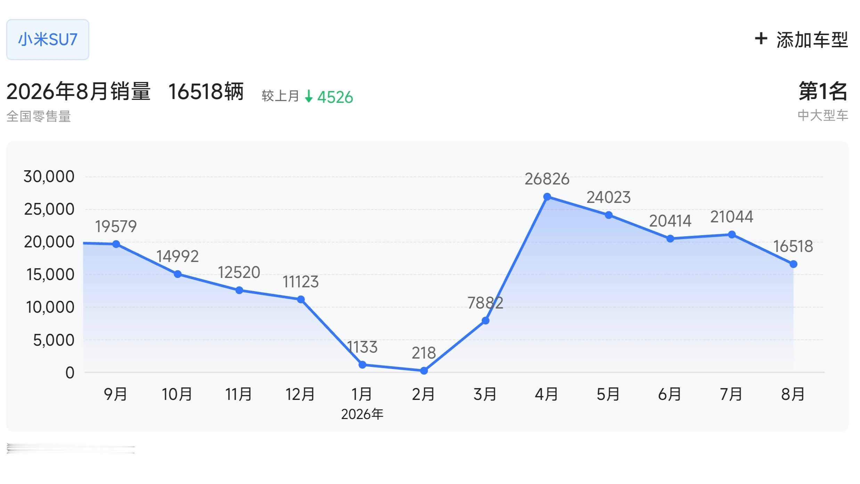Click the green 4526 change value
The image size is (860, 484).
(335, 97)
